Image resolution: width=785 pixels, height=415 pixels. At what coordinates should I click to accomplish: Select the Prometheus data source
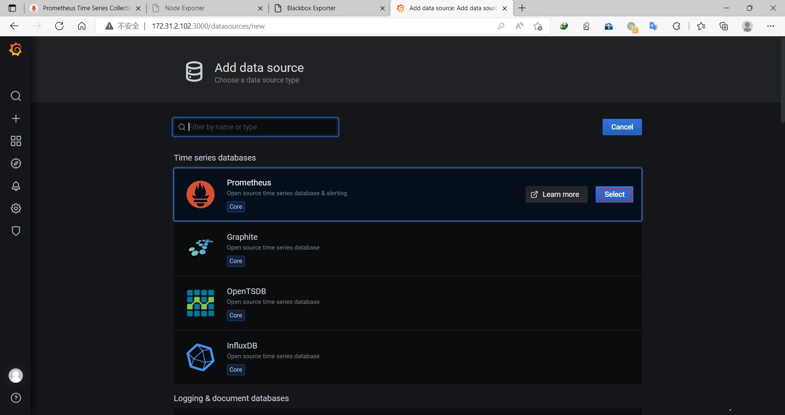click(x=615, y=194)
